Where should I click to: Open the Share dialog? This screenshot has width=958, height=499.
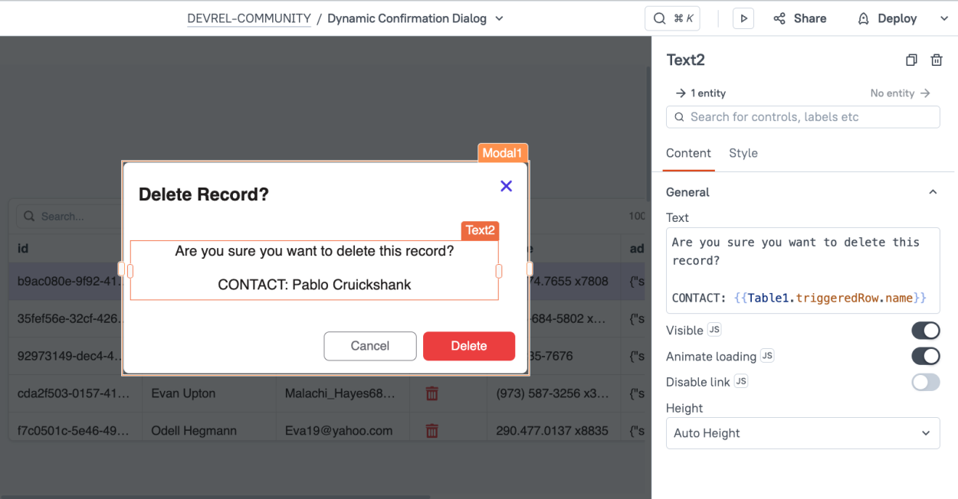pos(799,18)
